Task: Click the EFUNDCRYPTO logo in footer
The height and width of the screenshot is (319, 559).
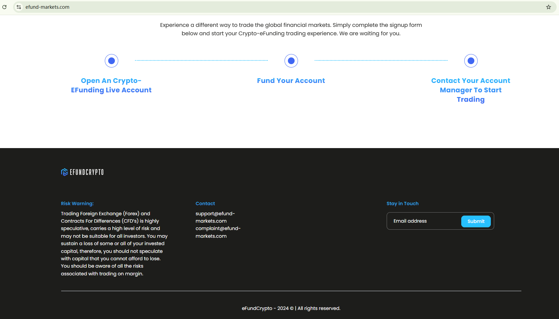Action: coord(82,172)
